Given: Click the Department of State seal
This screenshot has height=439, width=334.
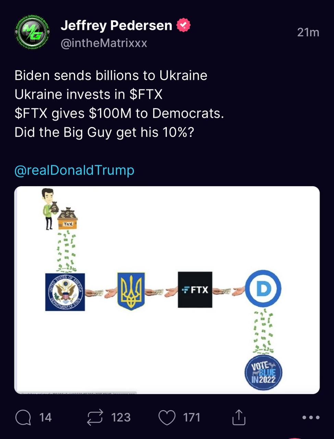Looking at the screenshot, I should click(65, 292).
